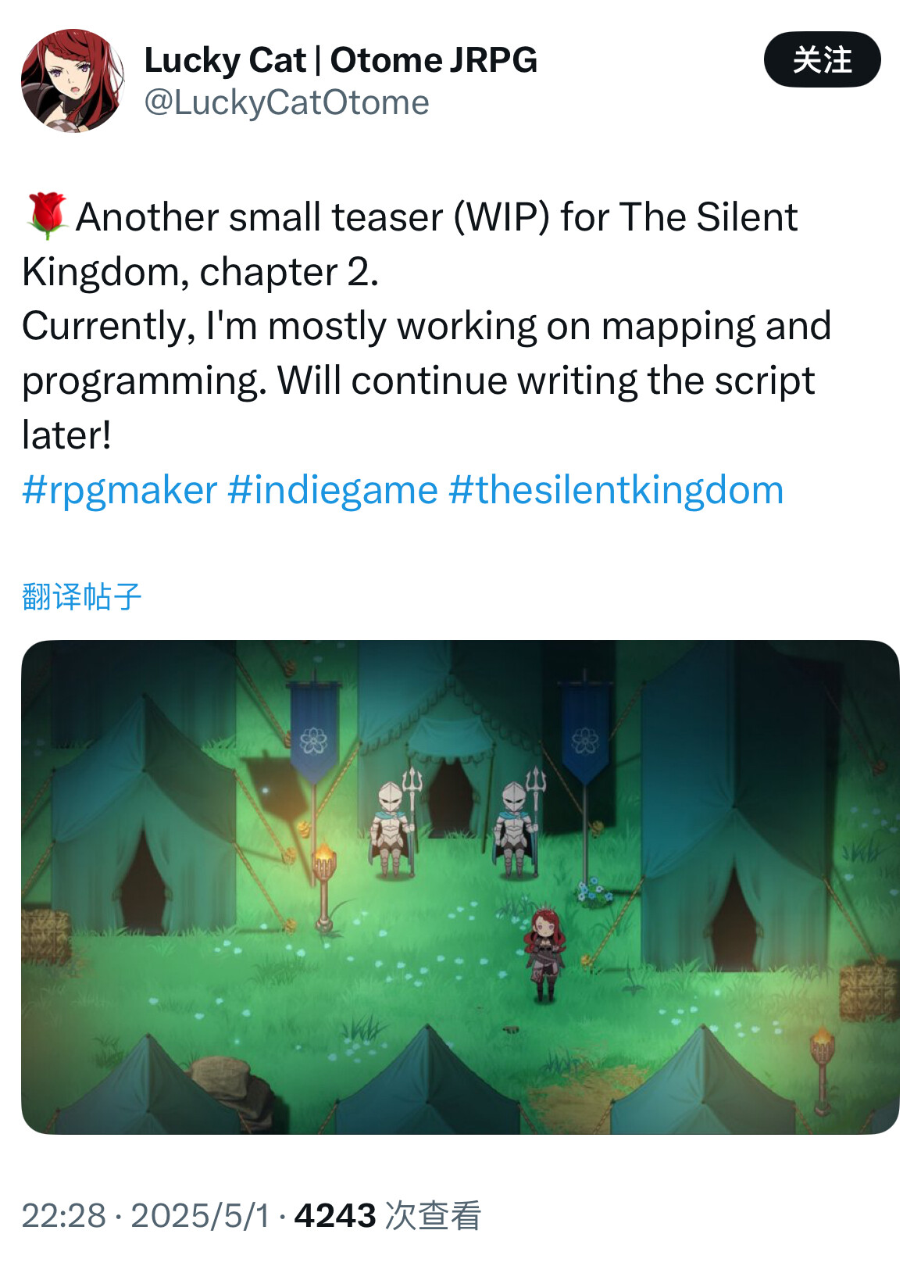
Task: Click the 22:28 post timestamp
Action: coord(63,1216)
